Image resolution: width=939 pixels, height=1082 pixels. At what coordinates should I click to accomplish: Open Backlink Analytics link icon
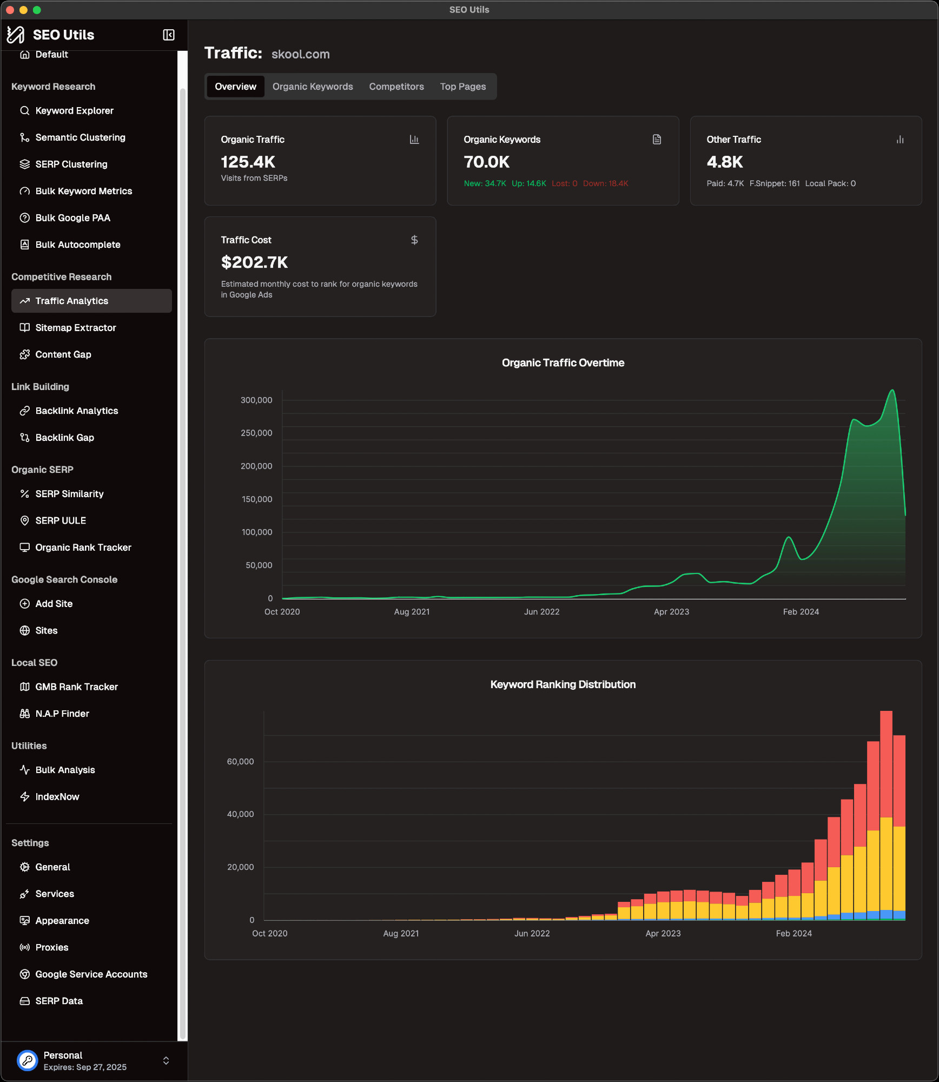click(x=24, y=411)
